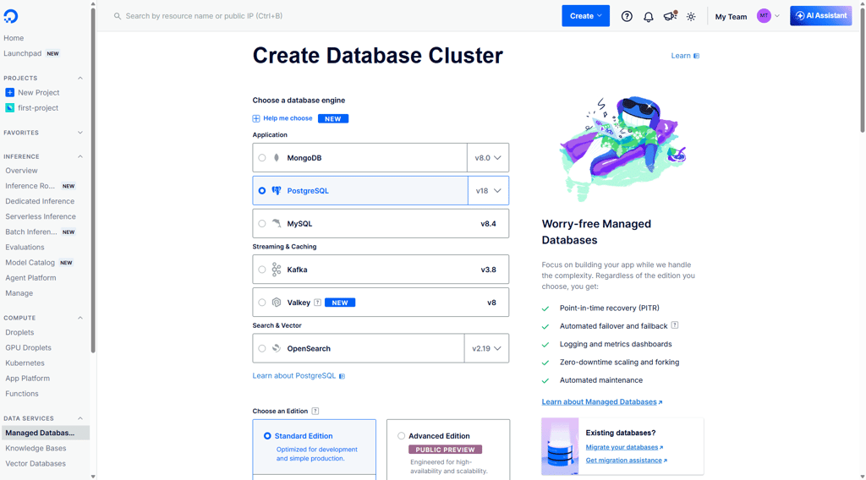
Task: Focus the resource search input field
Action: point(332,16)
